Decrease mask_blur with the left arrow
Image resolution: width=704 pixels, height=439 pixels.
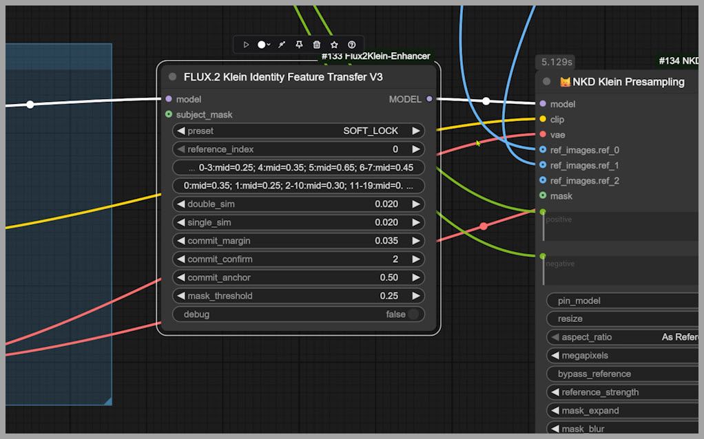pos(555,429)
